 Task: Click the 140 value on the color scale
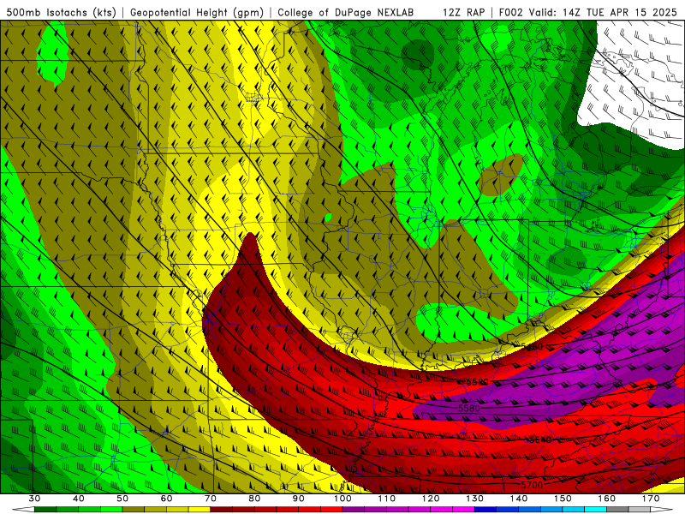pos(519,499)
